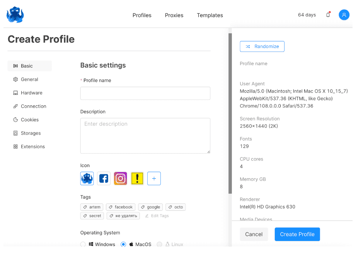Choose the octopus profile icon
The image size is (363, 253).
click(87, 178)
